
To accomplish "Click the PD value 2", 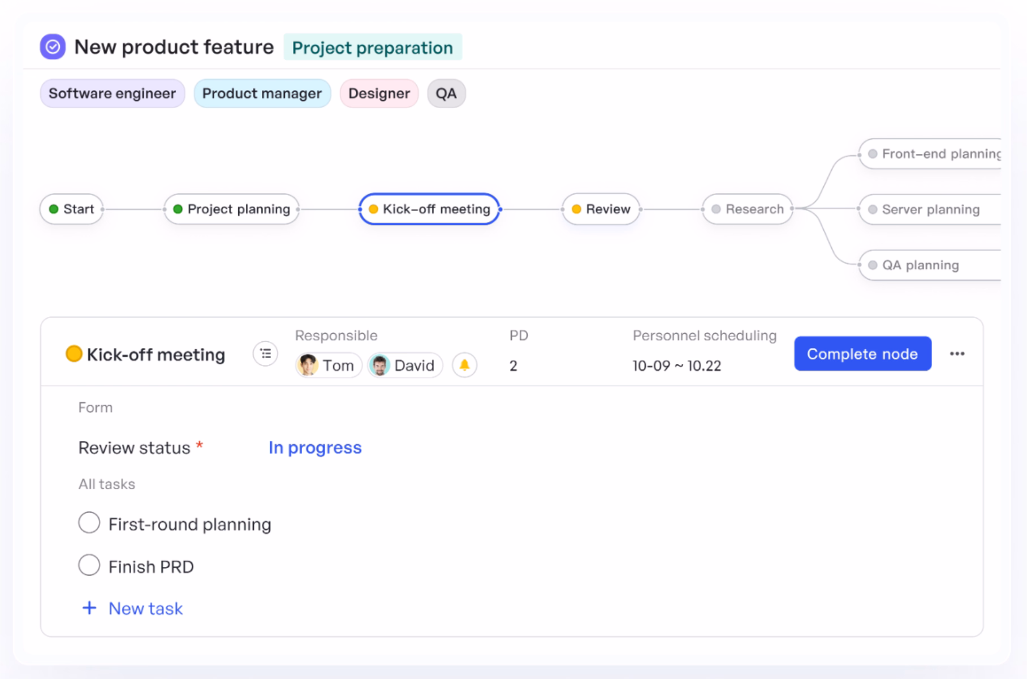I will [513, 366].
